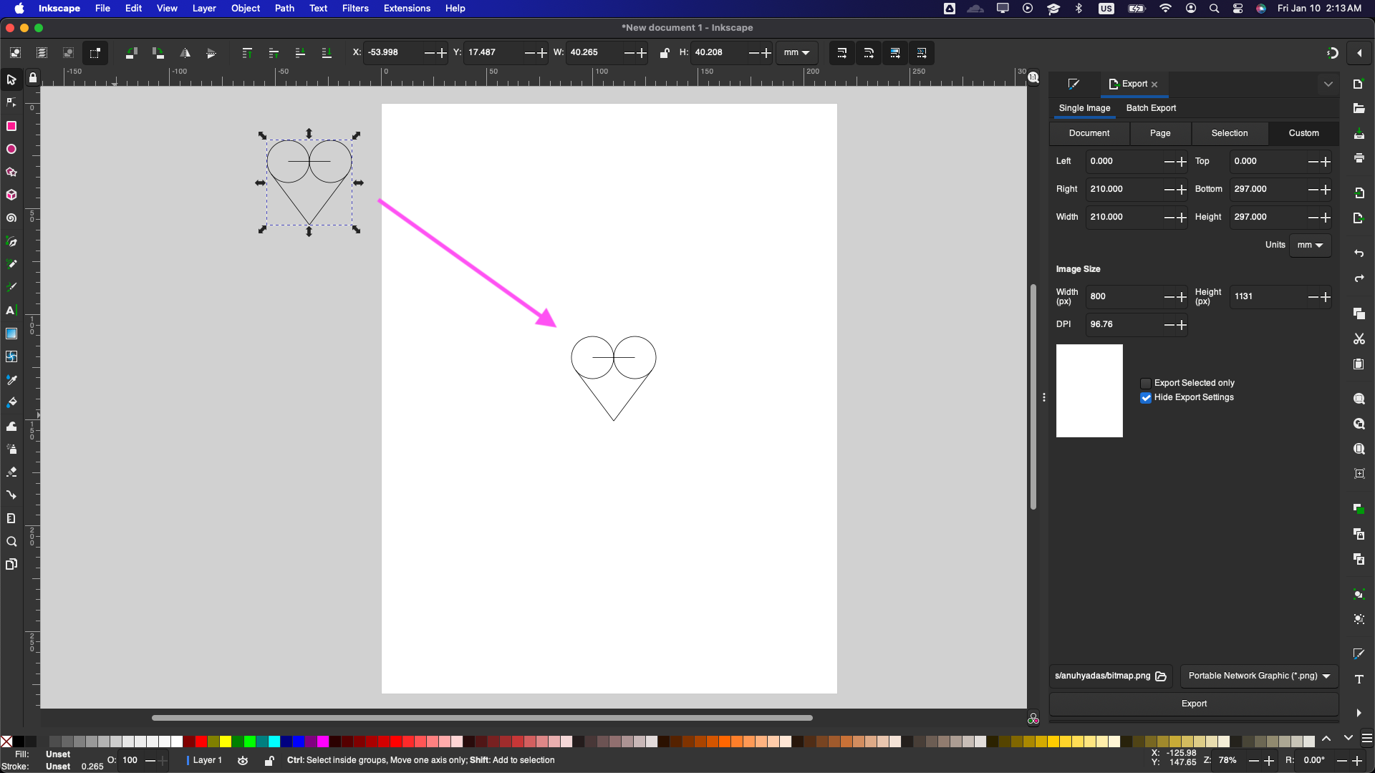Choose the Gradient tool

click(x=11, y=334)
